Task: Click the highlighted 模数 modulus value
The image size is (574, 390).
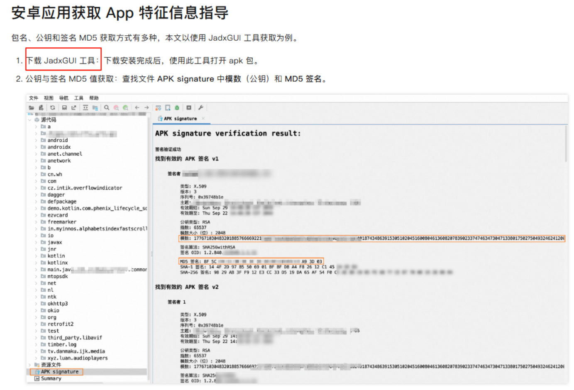Action: coord(291,239)
